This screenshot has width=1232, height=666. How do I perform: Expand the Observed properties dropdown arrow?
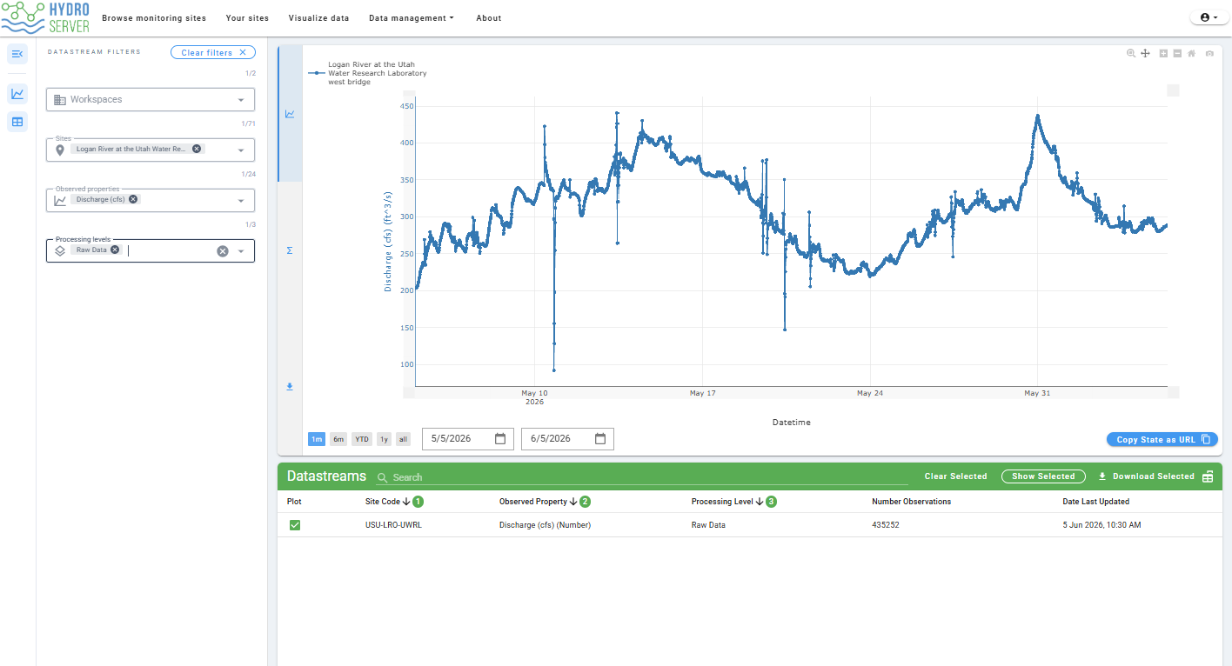point(241,201)
